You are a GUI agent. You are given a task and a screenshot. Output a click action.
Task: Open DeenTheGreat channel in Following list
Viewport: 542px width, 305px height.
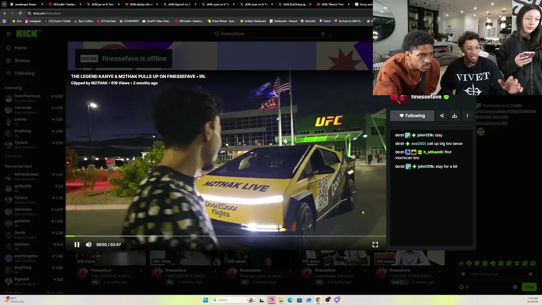point(34,98)
